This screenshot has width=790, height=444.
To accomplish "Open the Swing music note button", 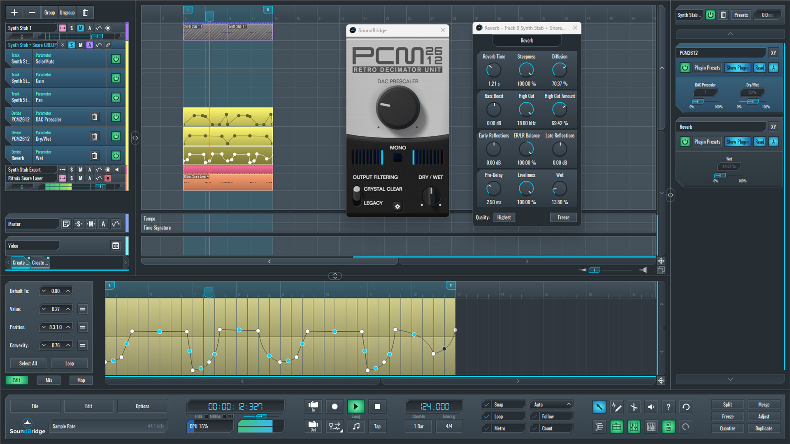I will 356,426.
